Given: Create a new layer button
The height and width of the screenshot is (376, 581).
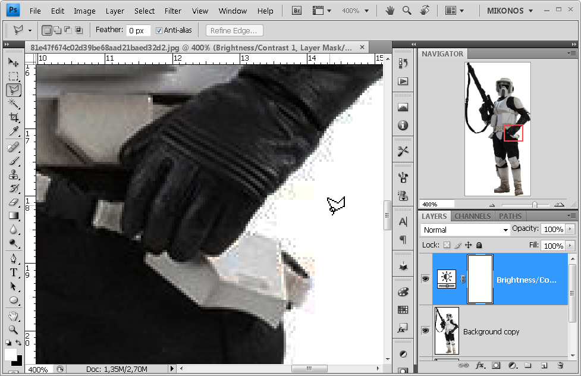Looking at the screenshot, I should click(x=544, y=366).
